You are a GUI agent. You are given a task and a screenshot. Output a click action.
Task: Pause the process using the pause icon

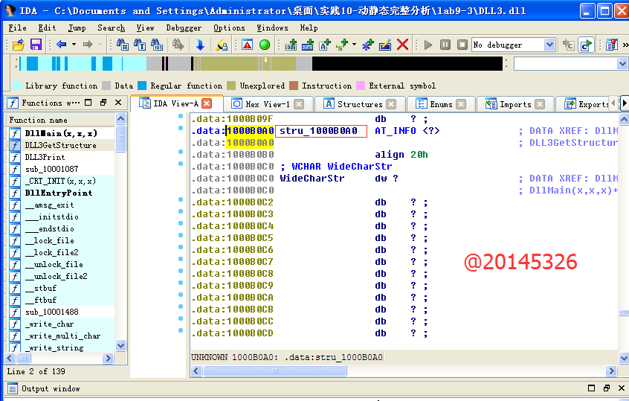click(445, 45)
